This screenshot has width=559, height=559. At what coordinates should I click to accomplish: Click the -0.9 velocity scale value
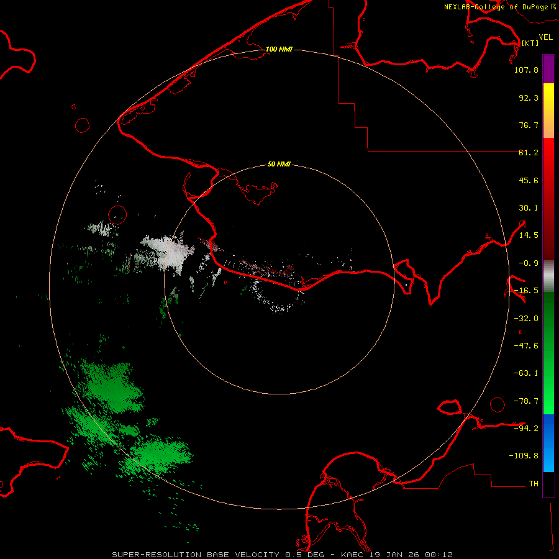529,263
